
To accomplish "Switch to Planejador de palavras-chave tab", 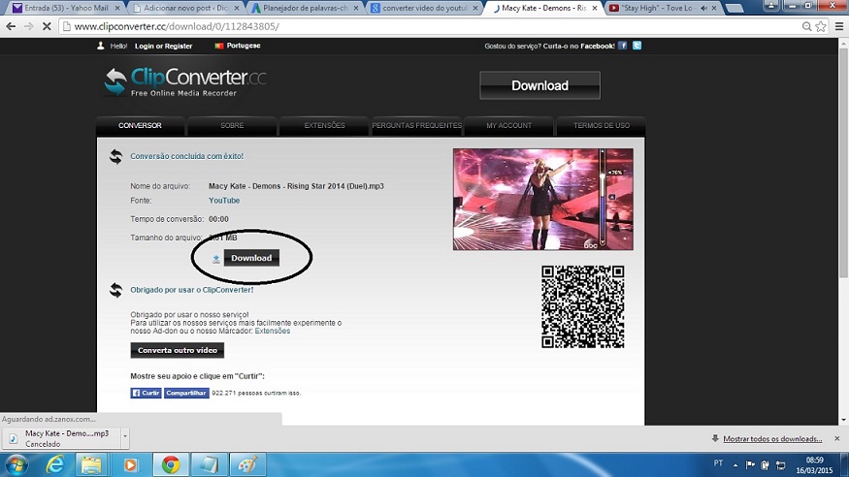I will coord(305,8).
